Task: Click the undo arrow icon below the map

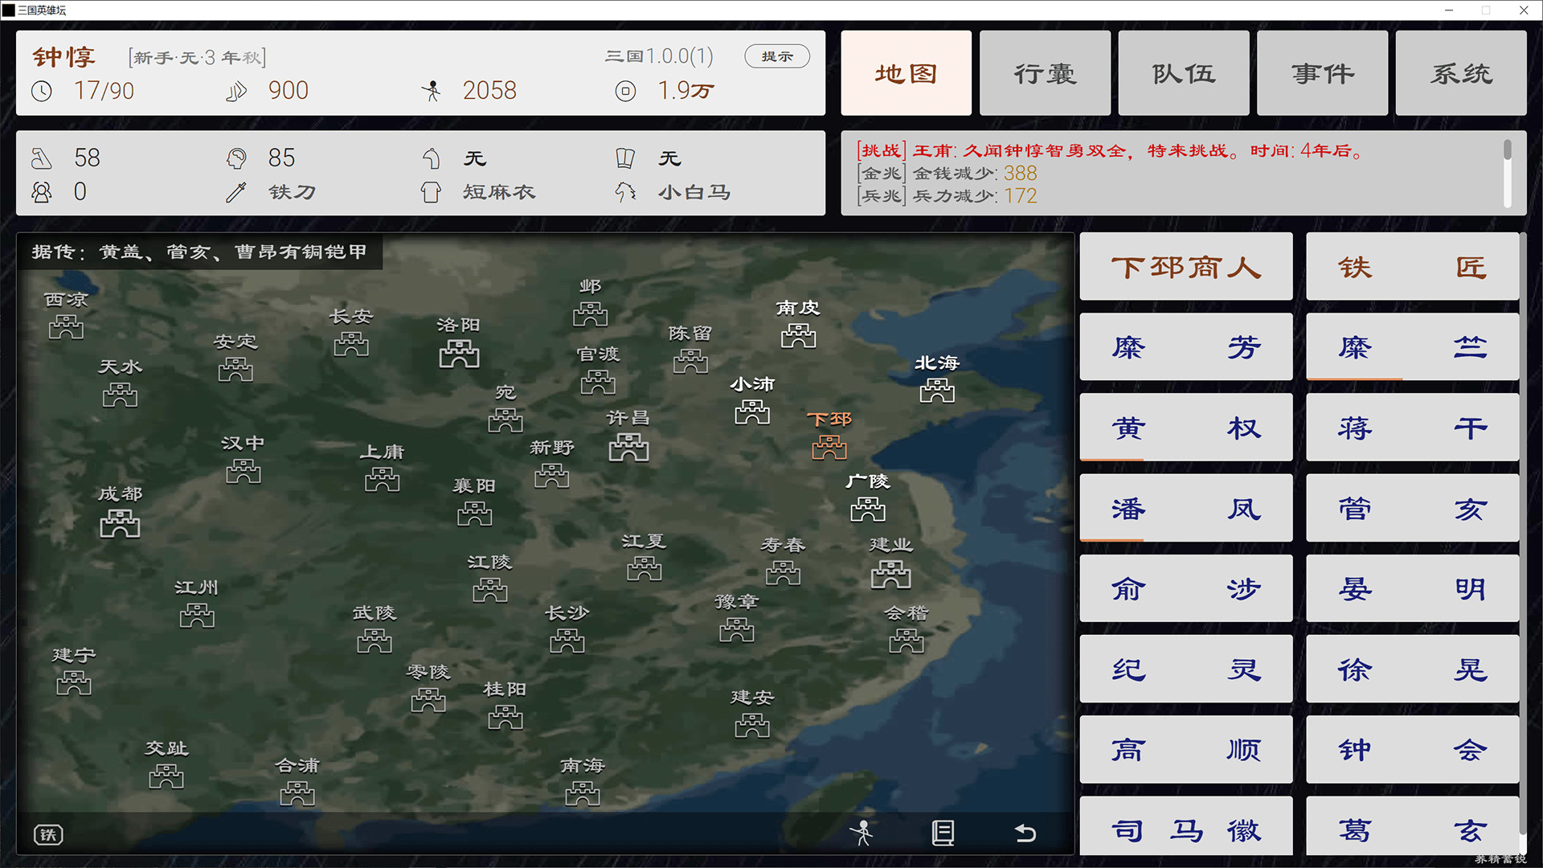Action: tap(1025, 833)
